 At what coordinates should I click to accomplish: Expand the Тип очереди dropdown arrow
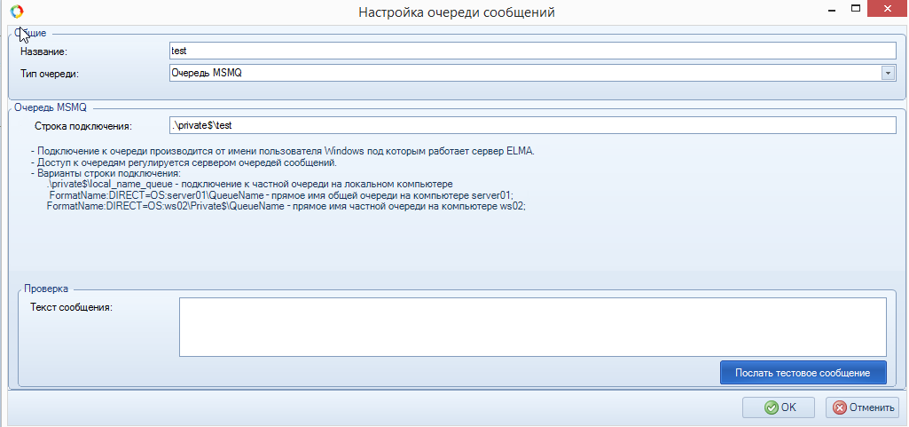pos(887,73)
